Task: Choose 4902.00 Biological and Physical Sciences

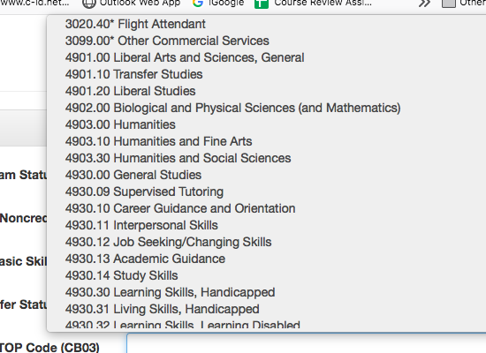Action: 267,108
